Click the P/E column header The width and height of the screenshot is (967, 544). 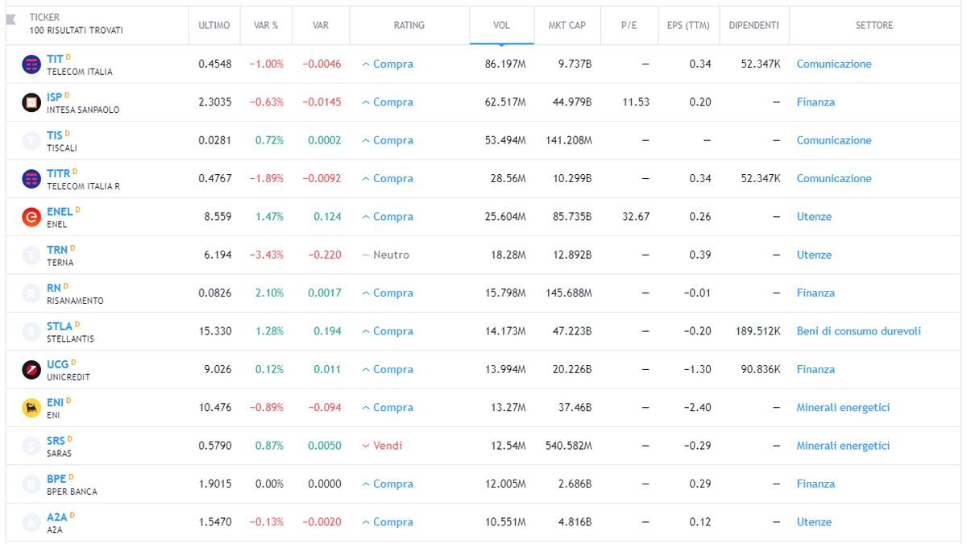coord(629,26)
